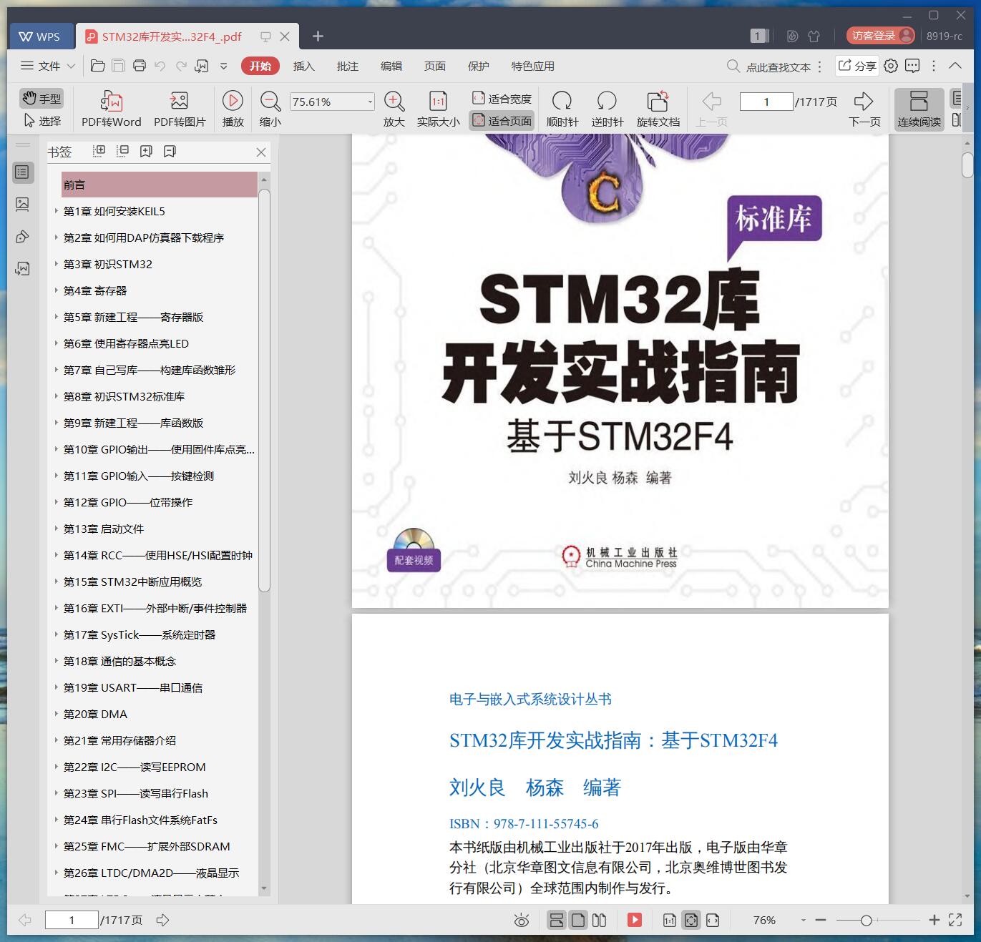981x942 pixels.
Task: Click status bar zoom minus button
Action: [821, 921]
